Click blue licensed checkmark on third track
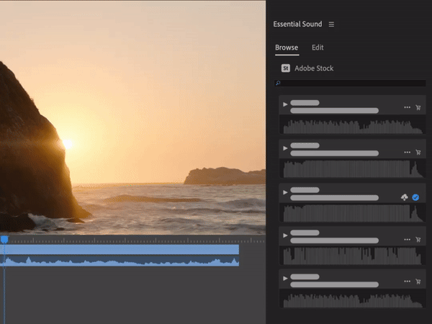 (415, 197)
